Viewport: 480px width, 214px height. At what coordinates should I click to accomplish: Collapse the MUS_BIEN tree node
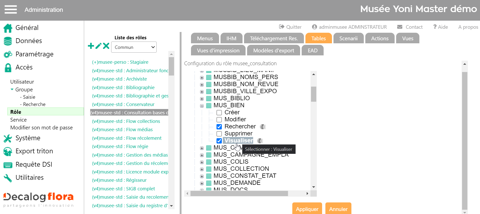tap(202, 106)
